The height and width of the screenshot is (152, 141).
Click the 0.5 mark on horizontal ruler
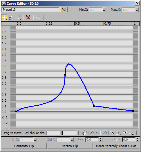pos(77,23)
